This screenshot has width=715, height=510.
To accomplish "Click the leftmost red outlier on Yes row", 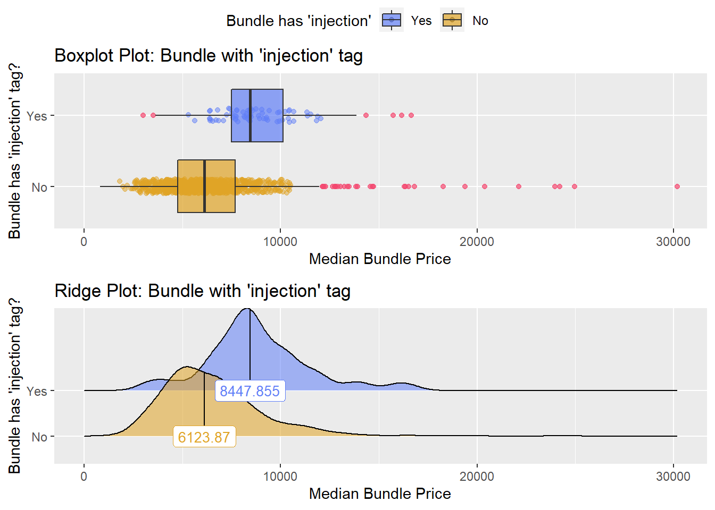I will 143,115.
